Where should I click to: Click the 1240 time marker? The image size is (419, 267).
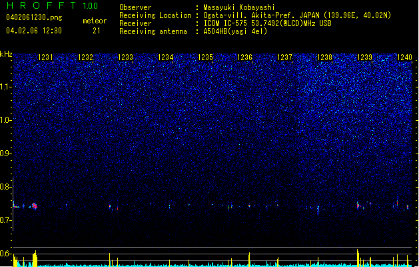point(404,57)
